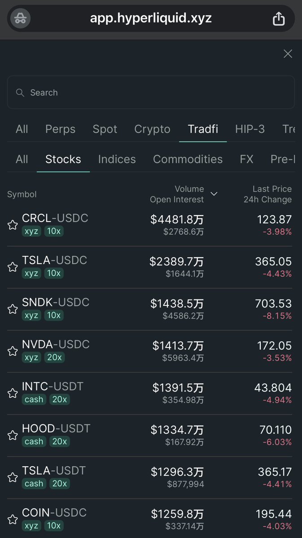Select the Indices sub-tab
The width and height of the screenshot is (302, 538).
pos(117,159)
